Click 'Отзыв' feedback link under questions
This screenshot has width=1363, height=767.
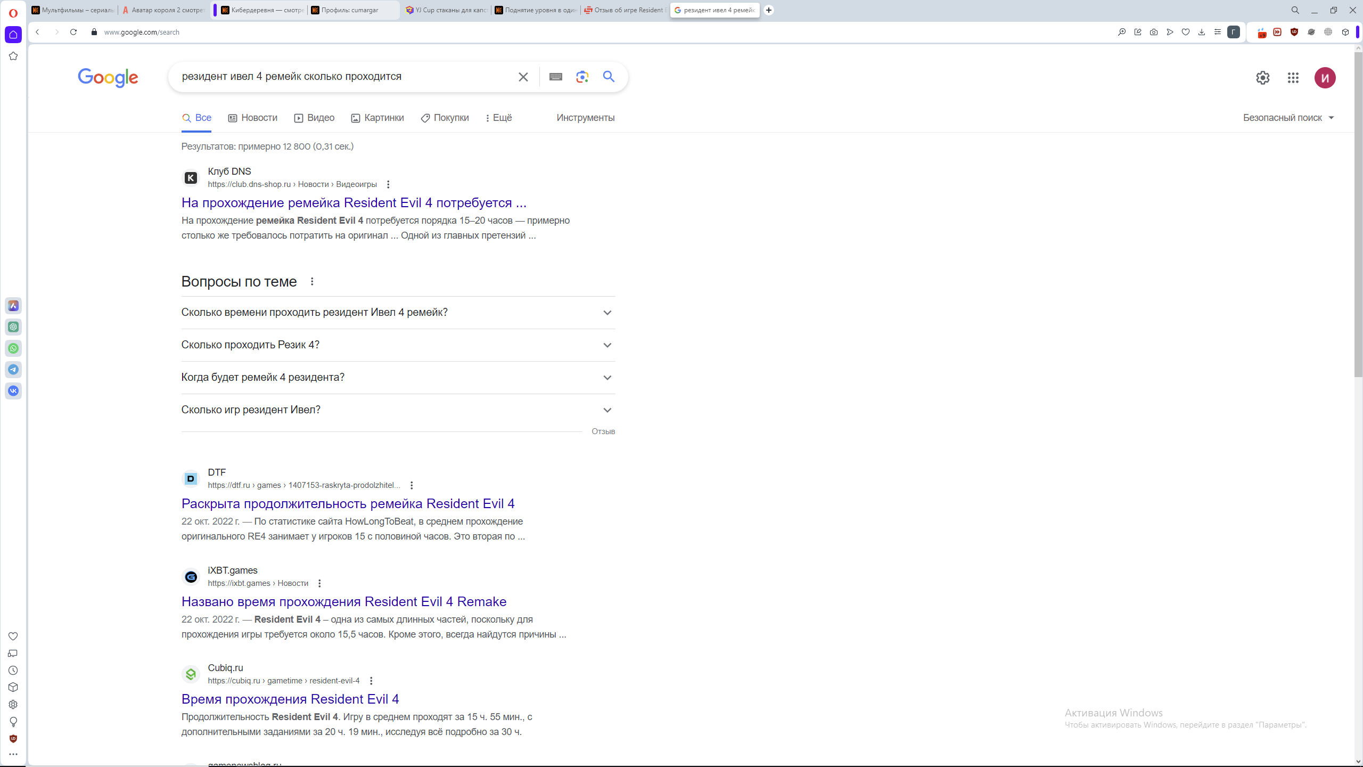pos(603,431)
